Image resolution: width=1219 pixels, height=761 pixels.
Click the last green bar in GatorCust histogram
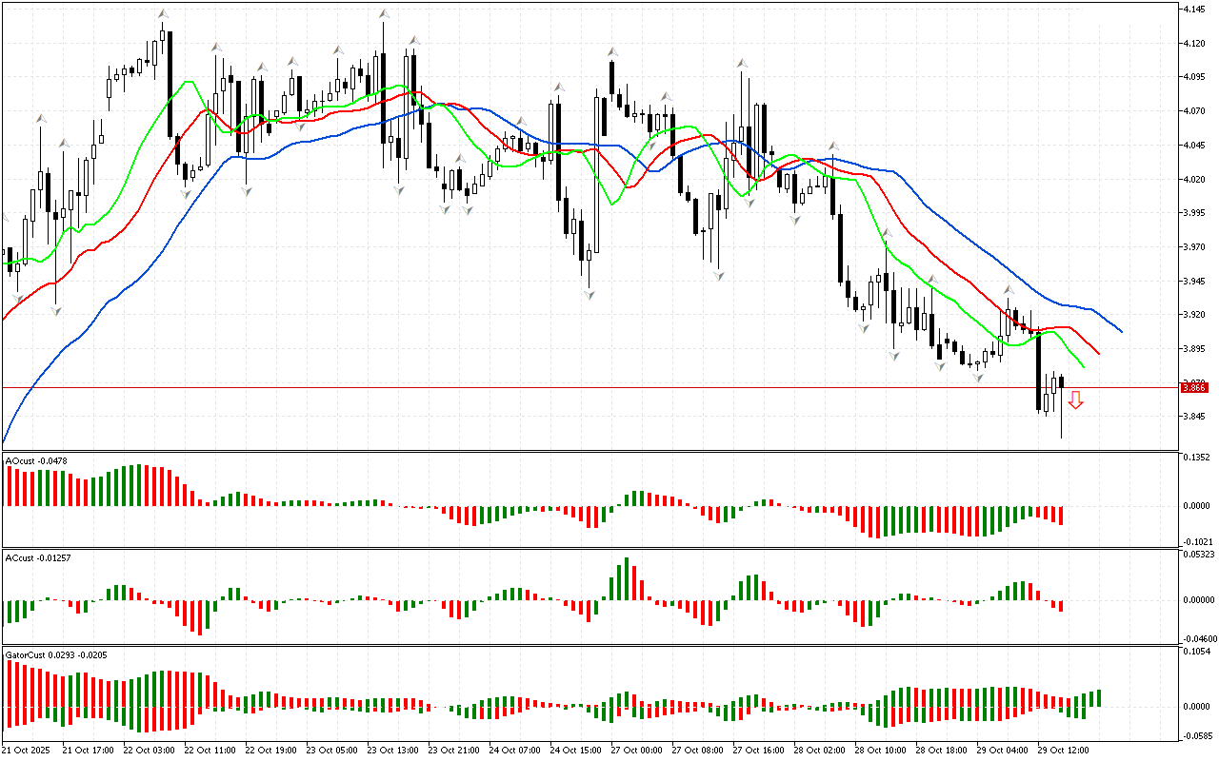pos(1098,698)
